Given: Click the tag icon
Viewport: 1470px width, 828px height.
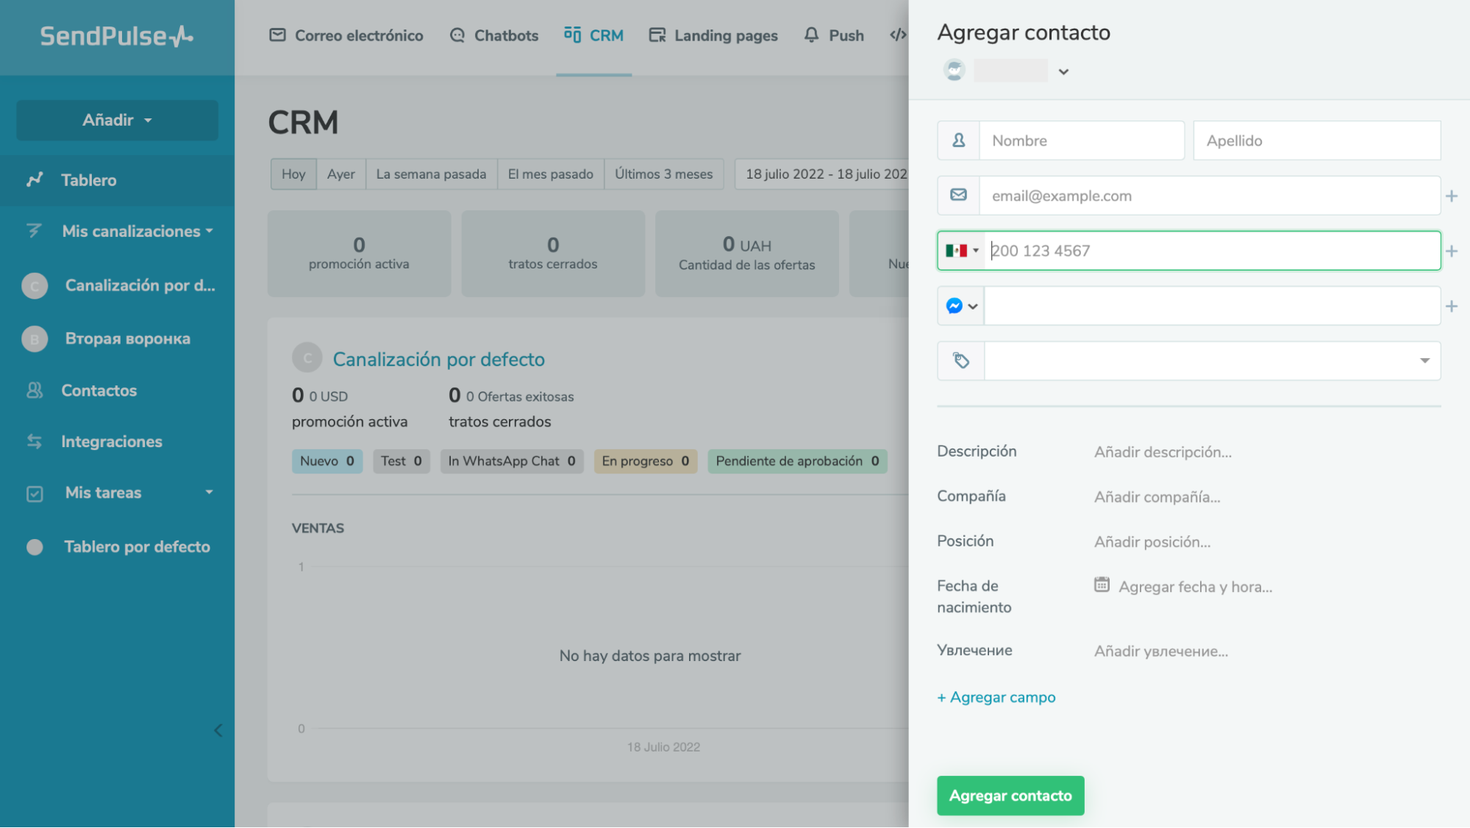Looking at the screenshot, I should (x=961, y=360).
